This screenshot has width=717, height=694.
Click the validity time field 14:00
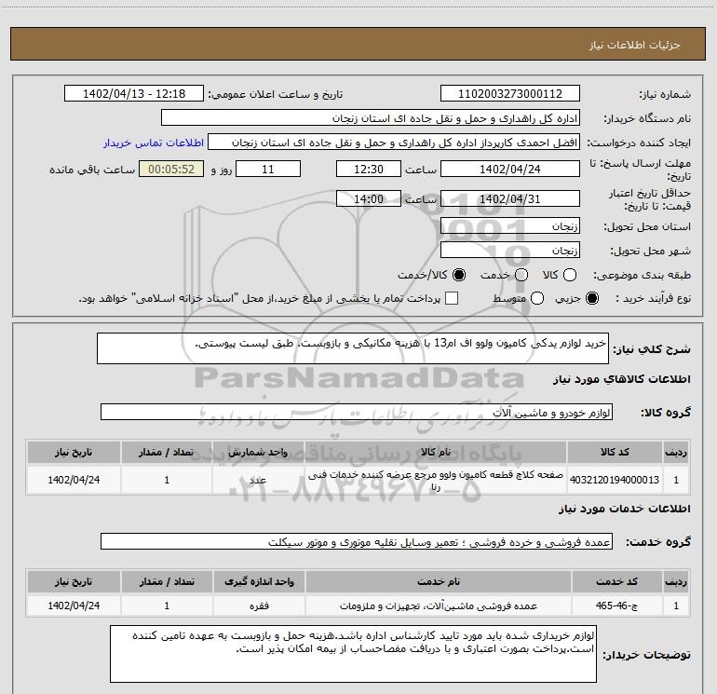[369, 198]
